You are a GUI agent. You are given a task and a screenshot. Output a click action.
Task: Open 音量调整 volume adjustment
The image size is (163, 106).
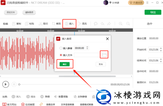coord(61,97)
